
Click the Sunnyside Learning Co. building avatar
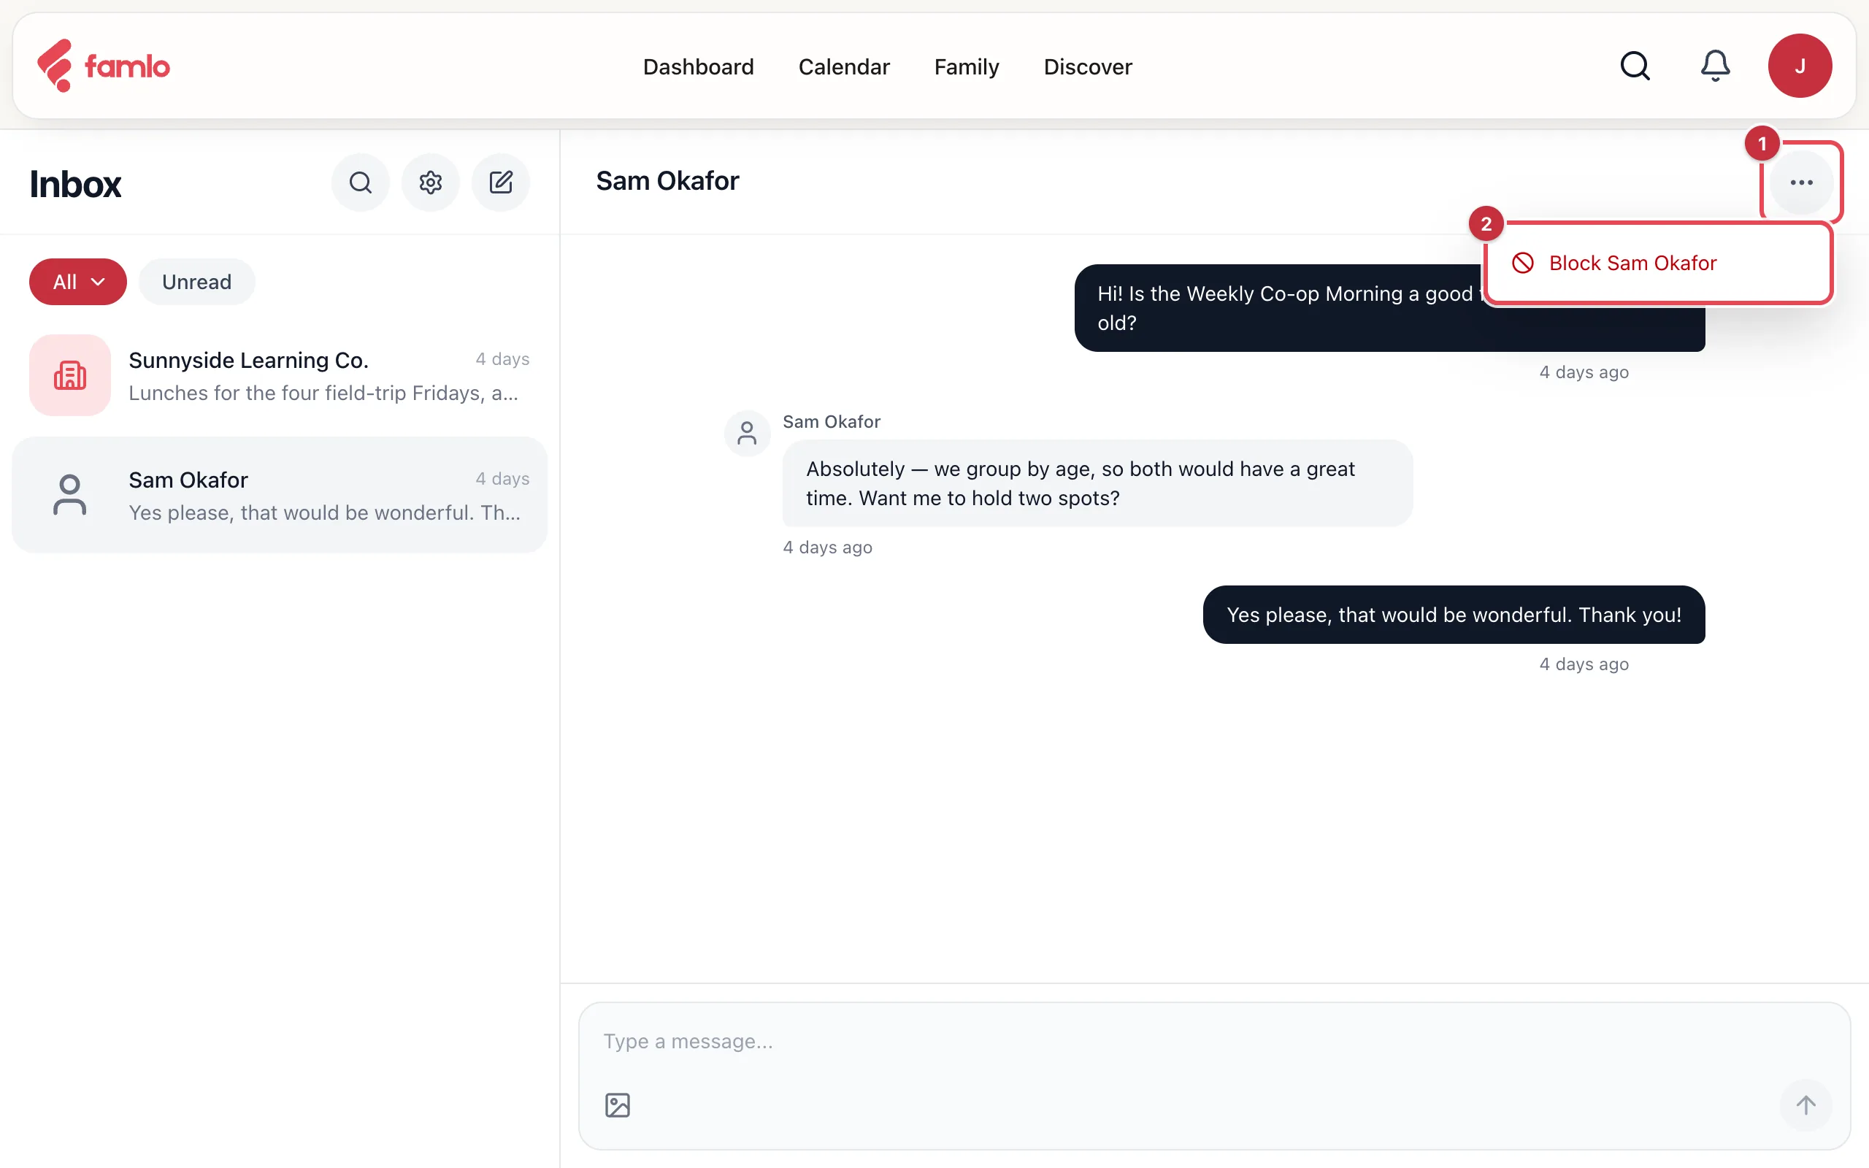pos(69,375)
